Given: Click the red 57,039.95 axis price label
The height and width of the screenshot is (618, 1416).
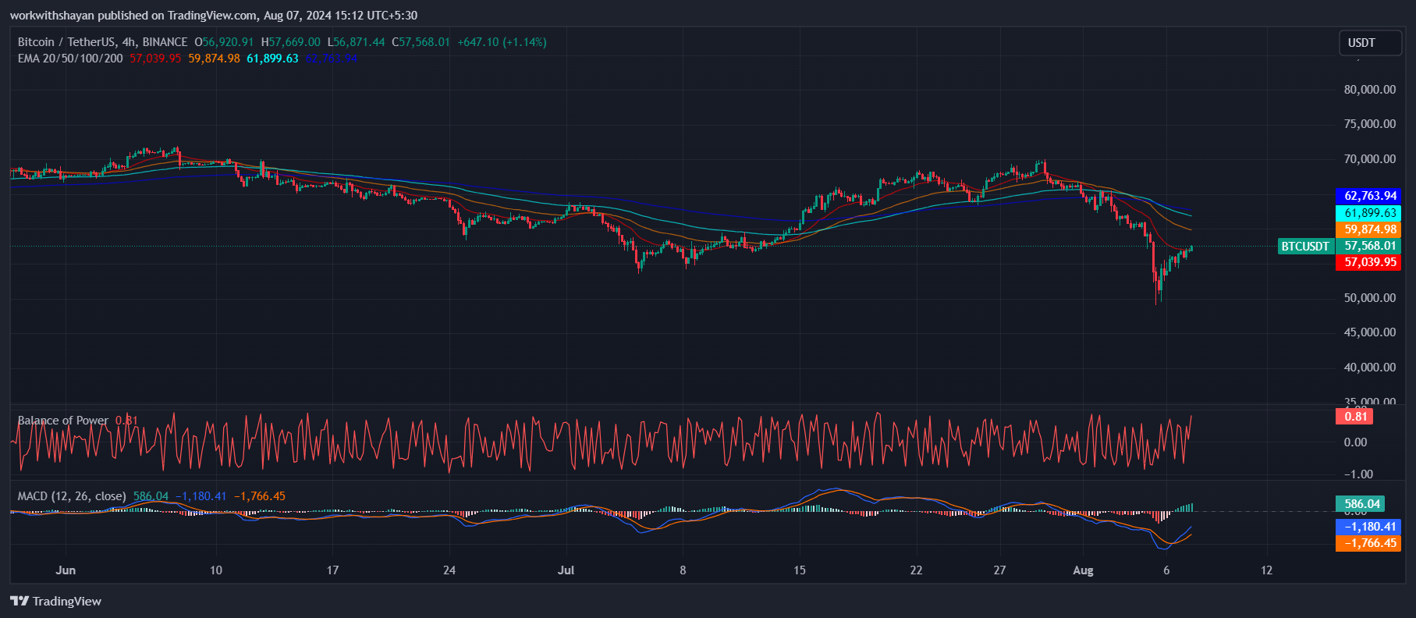Looking at the screenshot, I should (1369, 262).
